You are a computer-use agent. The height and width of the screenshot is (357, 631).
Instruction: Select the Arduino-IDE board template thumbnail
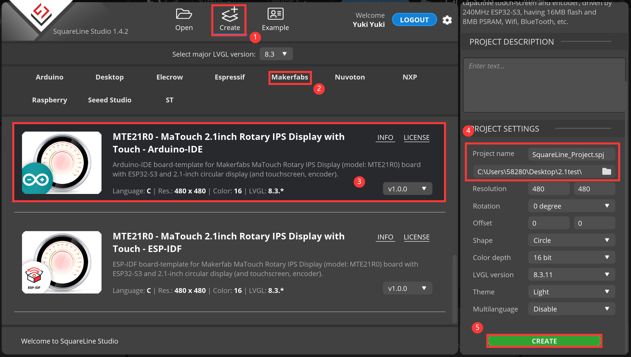(62, 162)
